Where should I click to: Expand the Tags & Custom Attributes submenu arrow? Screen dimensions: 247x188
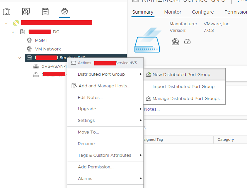pyautogui.click(x=140, y=155)
